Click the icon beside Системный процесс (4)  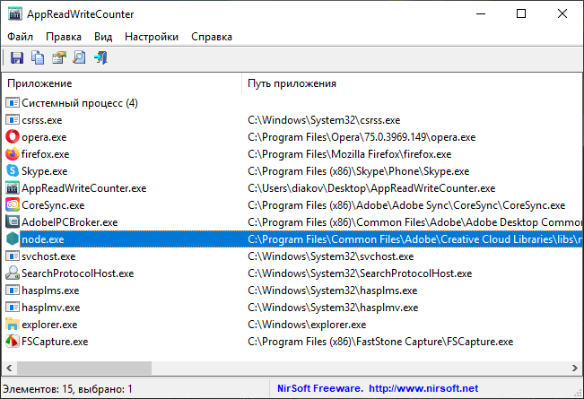pyautogui.click(x=13, y=103)
